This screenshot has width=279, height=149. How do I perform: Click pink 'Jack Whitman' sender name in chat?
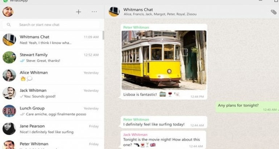click(x=135, y=135)
